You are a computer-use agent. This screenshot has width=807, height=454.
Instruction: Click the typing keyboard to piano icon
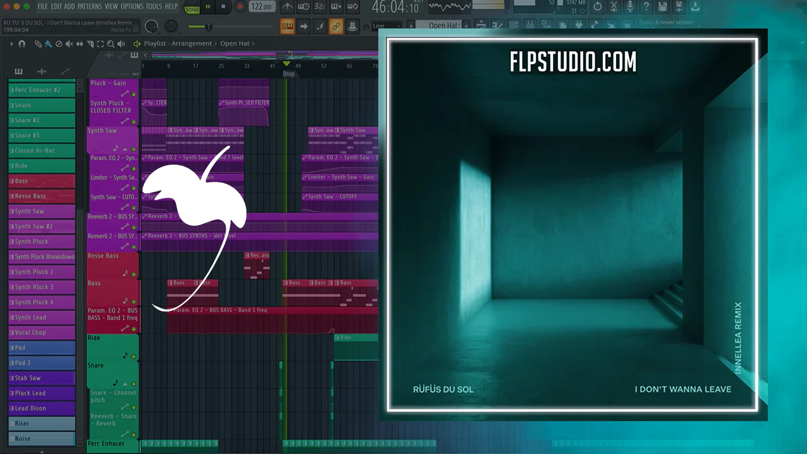pos(287,26)
